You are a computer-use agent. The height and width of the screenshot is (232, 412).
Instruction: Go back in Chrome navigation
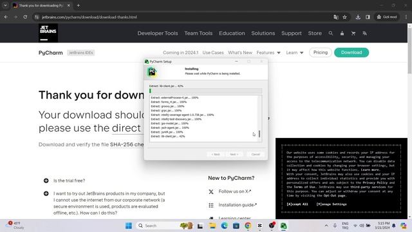tap(6, 17)
